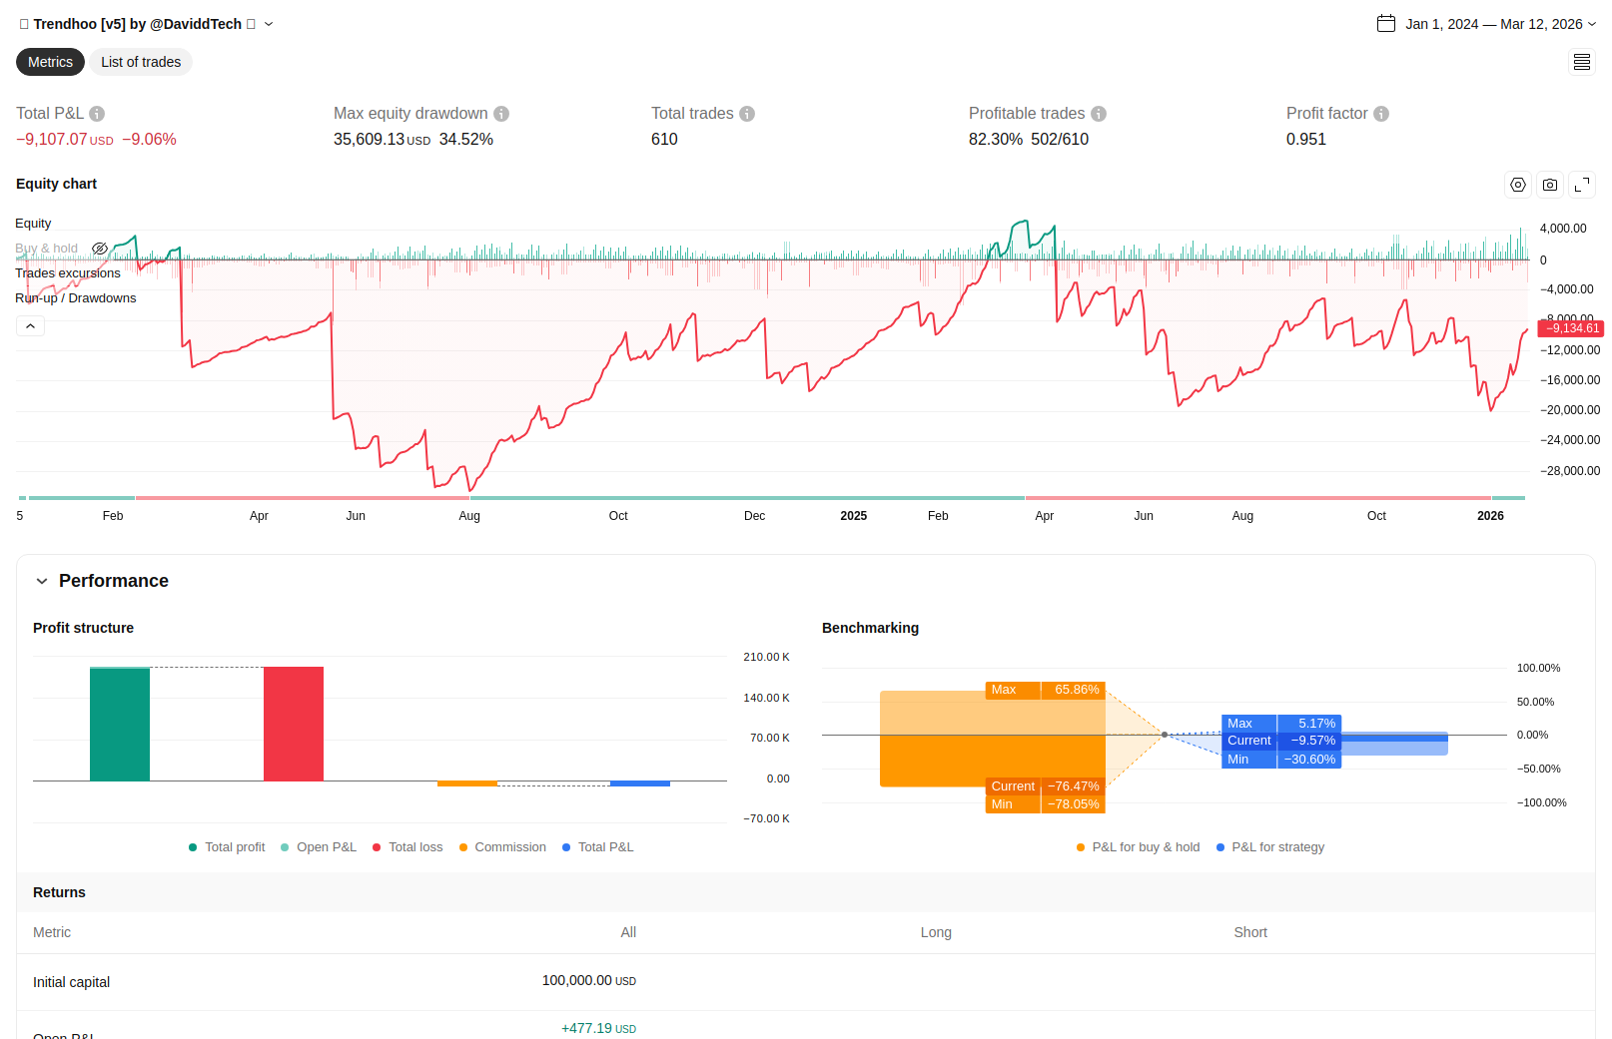Click info icon next to Profit factor

point(1381,114)
